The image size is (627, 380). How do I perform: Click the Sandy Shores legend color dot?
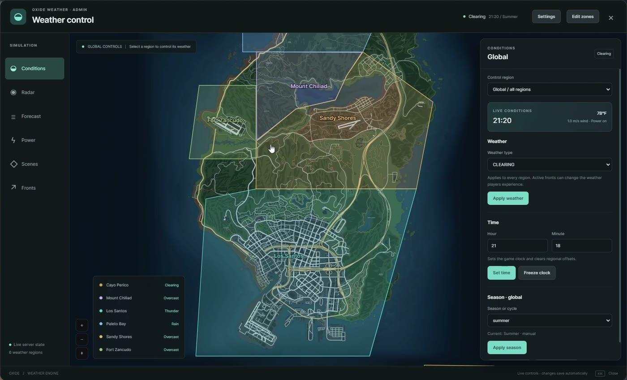pos(101,337)
